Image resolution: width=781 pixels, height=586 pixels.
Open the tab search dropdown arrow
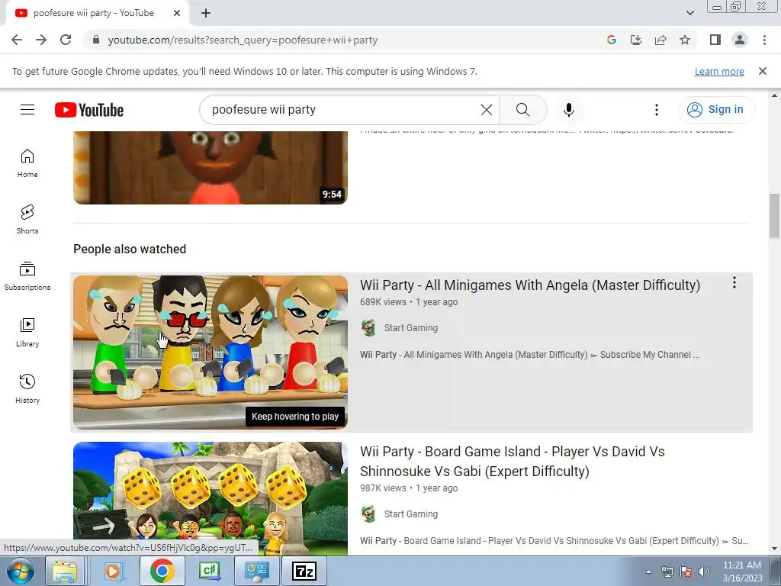pyautogui.click(x=689, y=13)
